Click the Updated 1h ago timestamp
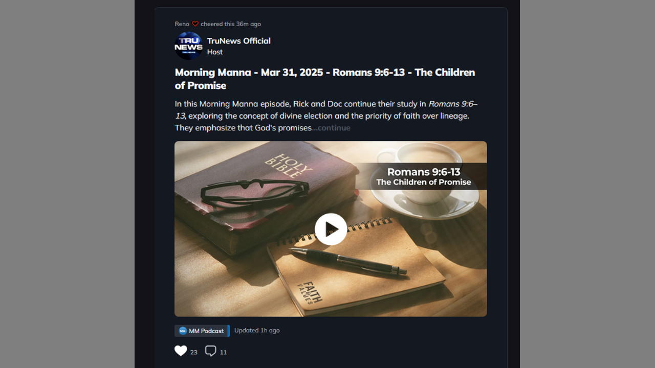This screenshot has width=655, height=368. coord(257,330)
